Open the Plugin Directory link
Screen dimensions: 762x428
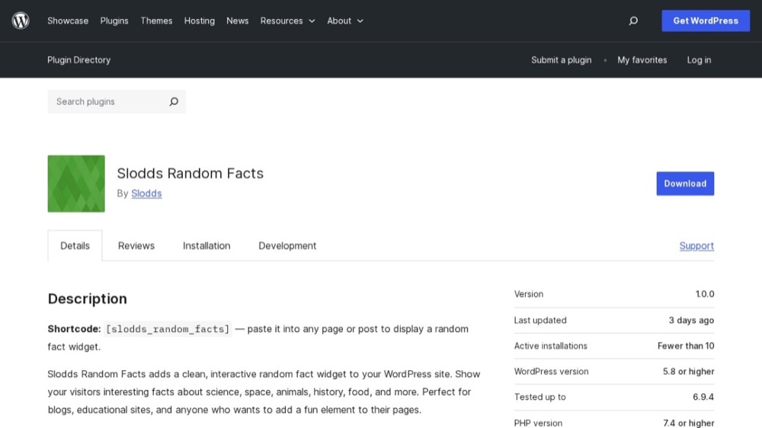point(78,59)
